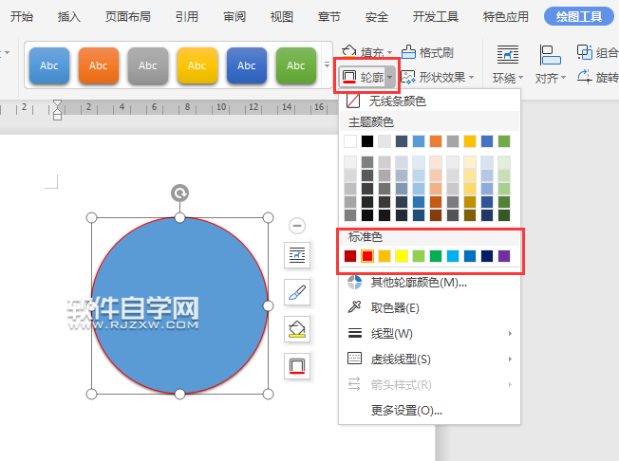Click the floating layout options icon beside shape

click(297, 254)
